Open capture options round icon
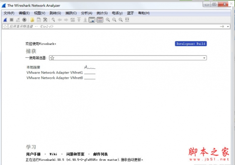Image resolution: width=235 pixels, height=165 pixels. (x=24, y=20)
